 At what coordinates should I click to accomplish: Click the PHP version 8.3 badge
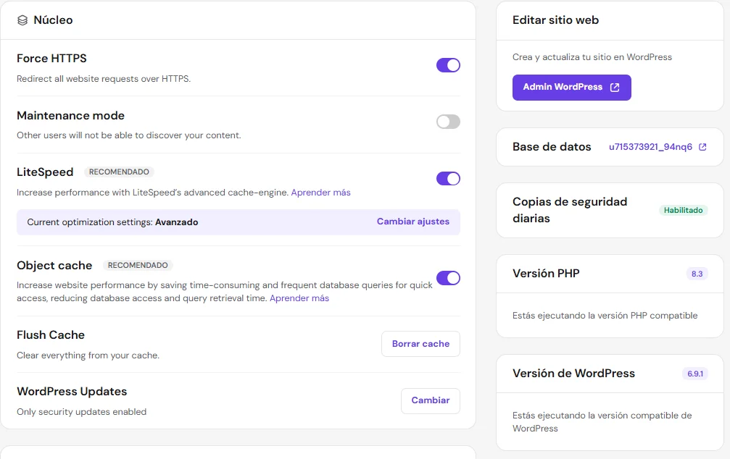694,274
